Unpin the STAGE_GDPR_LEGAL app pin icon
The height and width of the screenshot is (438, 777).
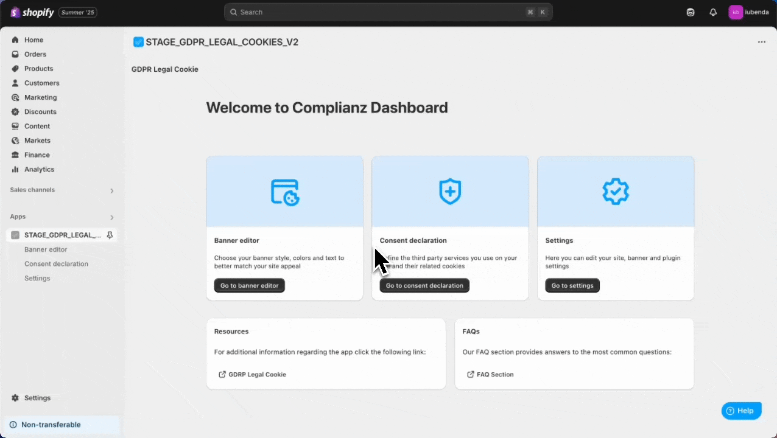110,235
